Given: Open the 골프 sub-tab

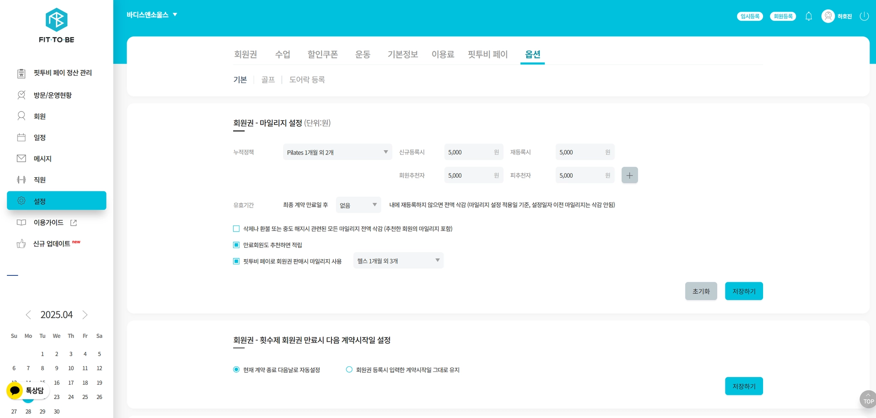Looking at the screenshot, I should pos(268,80).
